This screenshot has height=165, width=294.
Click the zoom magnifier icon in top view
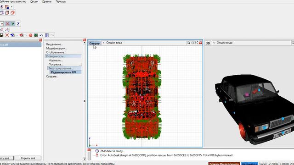point(188,43)
